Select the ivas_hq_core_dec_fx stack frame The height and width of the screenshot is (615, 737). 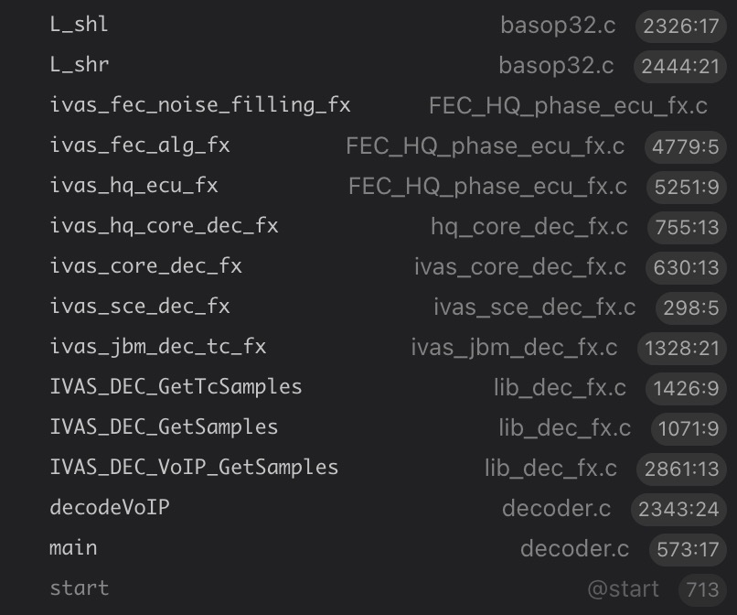164,226
